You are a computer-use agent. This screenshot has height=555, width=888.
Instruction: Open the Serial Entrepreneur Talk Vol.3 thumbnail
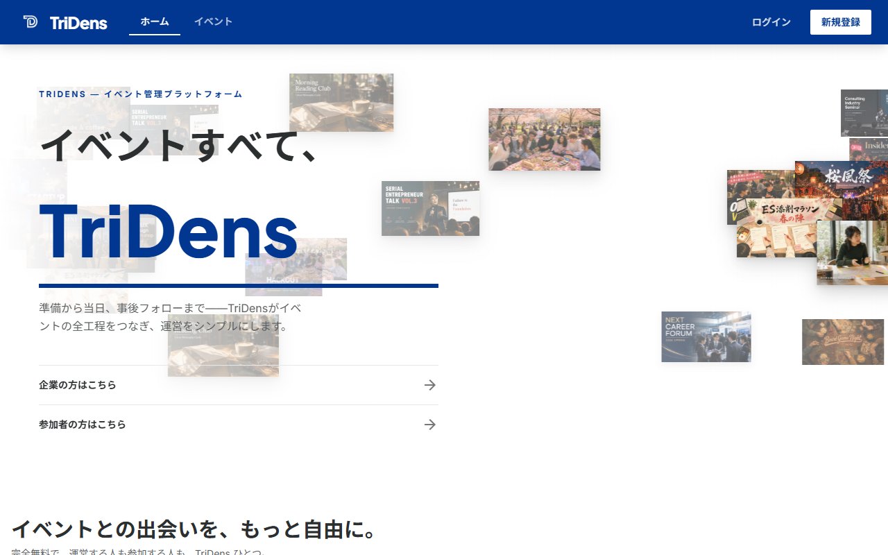click(430, 208)
